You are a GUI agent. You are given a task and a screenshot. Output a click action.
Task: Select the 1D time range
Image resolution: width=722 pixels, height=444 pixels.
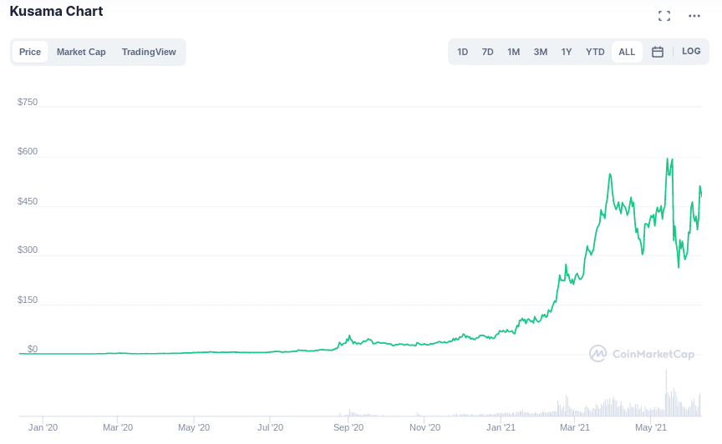coord(462,52)
